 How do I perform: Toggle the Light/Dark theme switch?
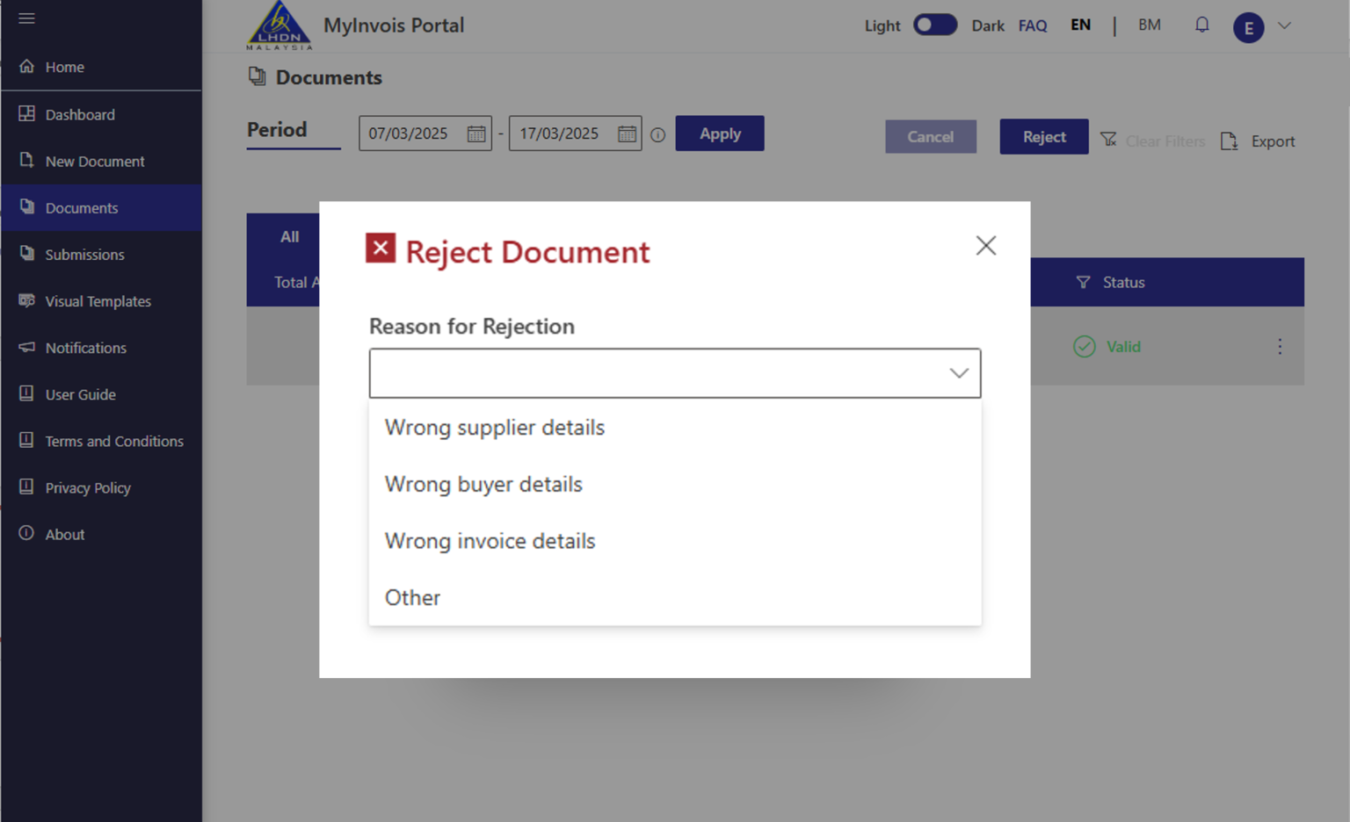pos(935,25)
